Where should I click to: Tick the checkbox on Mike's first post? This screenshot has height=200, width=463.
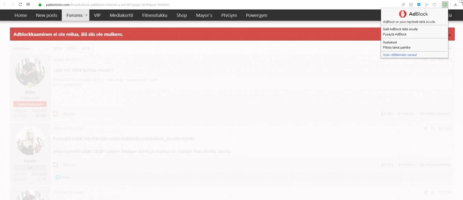56,114
